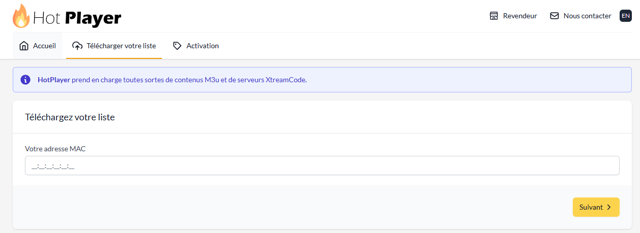
Task: Click the house icon in Accueil tab
Action: (24, 46)
